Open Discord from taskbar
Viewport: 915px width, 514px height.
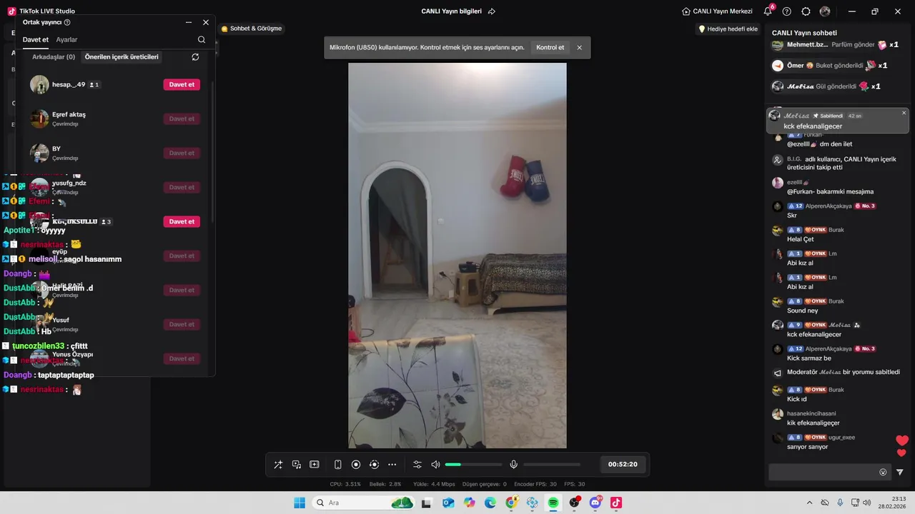pos(595,503)
